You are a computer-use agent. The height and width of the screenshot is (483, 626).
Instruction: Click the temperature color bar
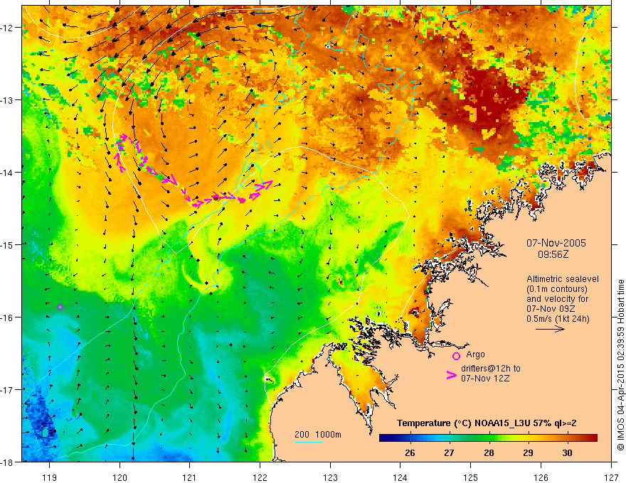[x=488, y=438]
